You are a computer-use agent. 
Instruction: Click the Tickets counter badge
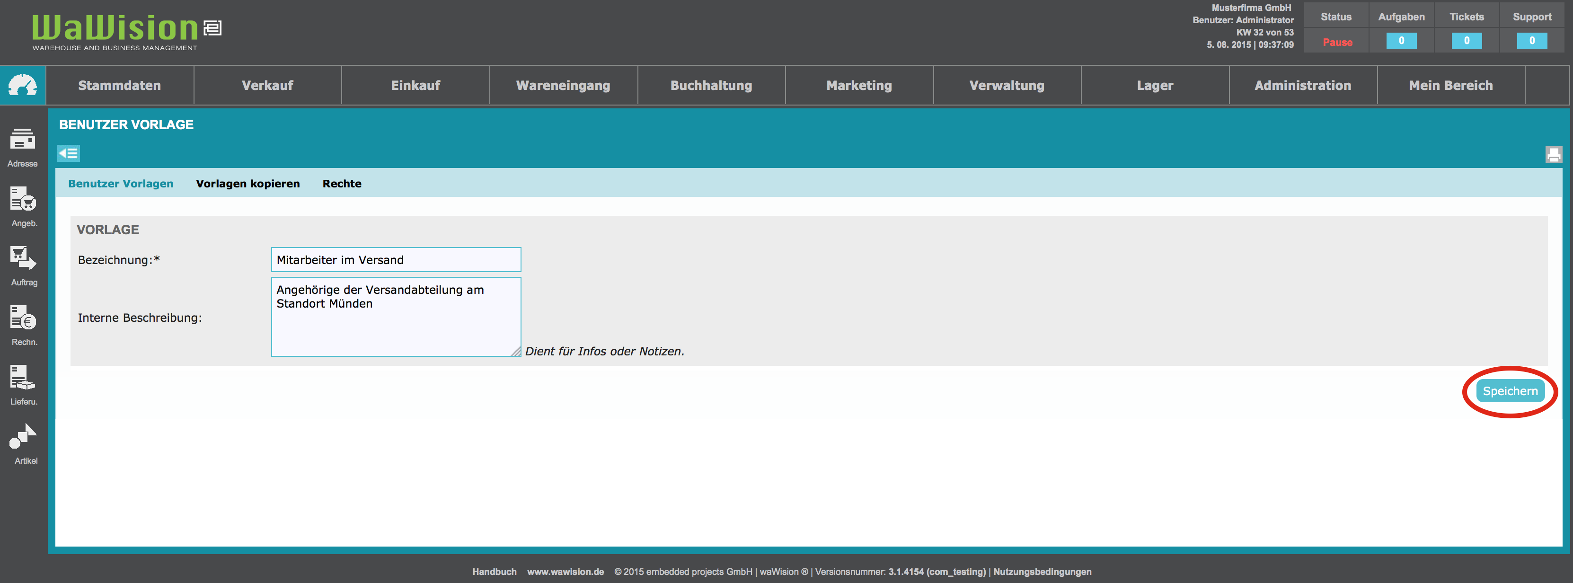point(1466,41)
